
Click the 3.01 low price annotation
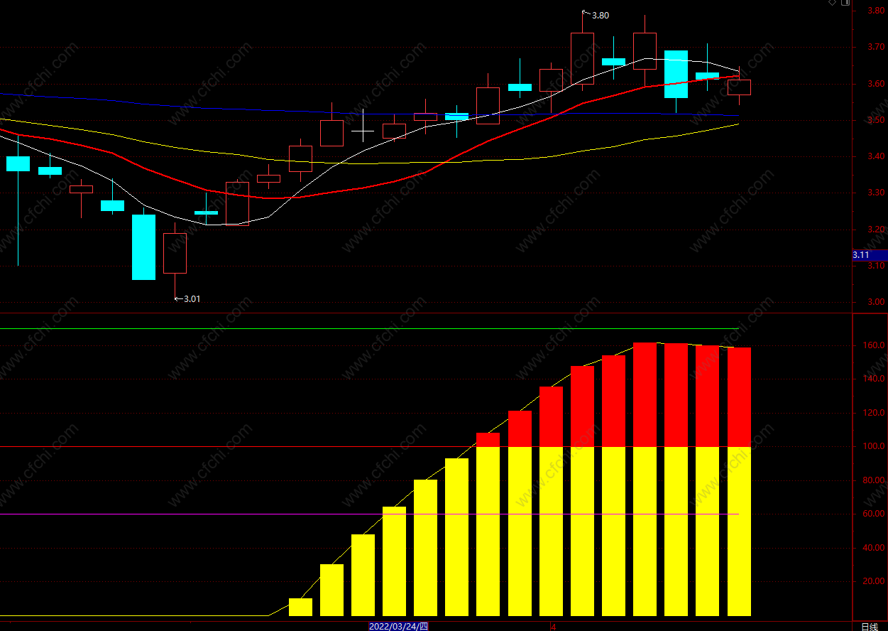tap(192, 299)
